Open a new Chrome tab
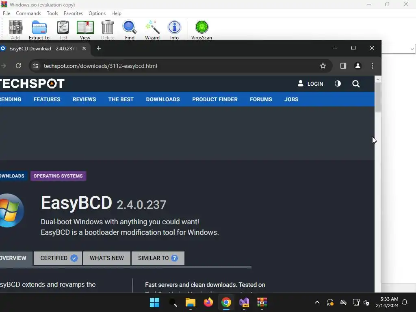Image resolution: width=416 pixels, height=312 pixels. point(99,48)
